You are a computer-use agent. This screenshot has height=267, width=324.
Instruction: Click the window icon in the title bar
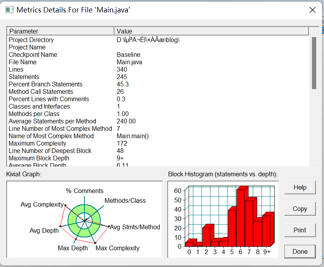[9, 10]
